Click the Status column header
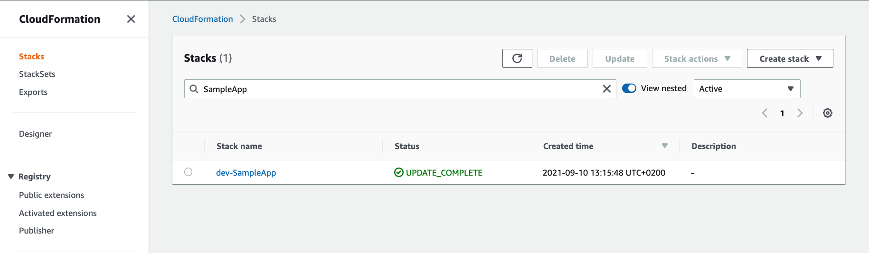The width and height of the screenshot is (869, 253). tap(407, 146)
